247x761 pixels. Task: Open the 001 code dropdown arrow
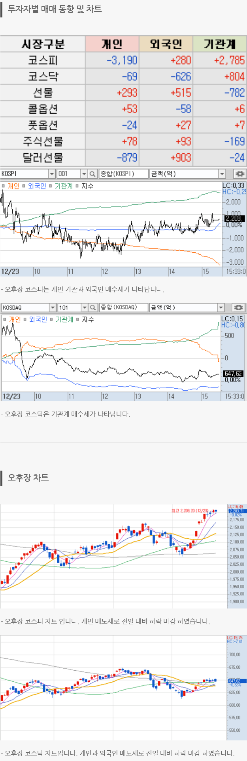click(84, 174)
